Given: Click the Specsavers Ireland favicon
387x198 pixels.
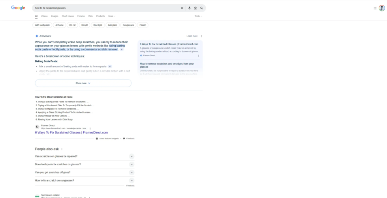Looking at the screenshot, I should (37, 196).
